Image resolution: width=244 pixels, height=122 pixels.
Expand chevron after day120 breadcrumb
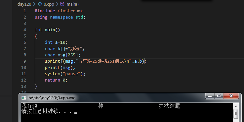[x=34, y=4]
